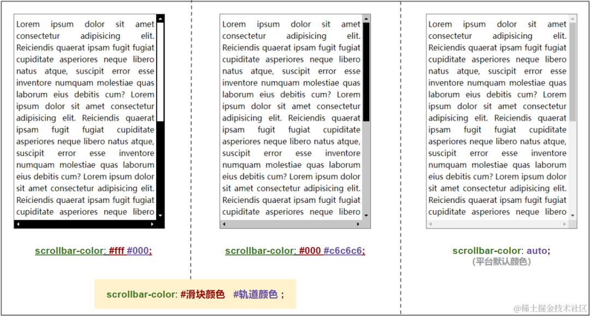Viewport: 590px width, 316px height.
Task: Click the 'scrollbar-color: #000 #c6c6c6;' caption
Action: coord(296,251)
